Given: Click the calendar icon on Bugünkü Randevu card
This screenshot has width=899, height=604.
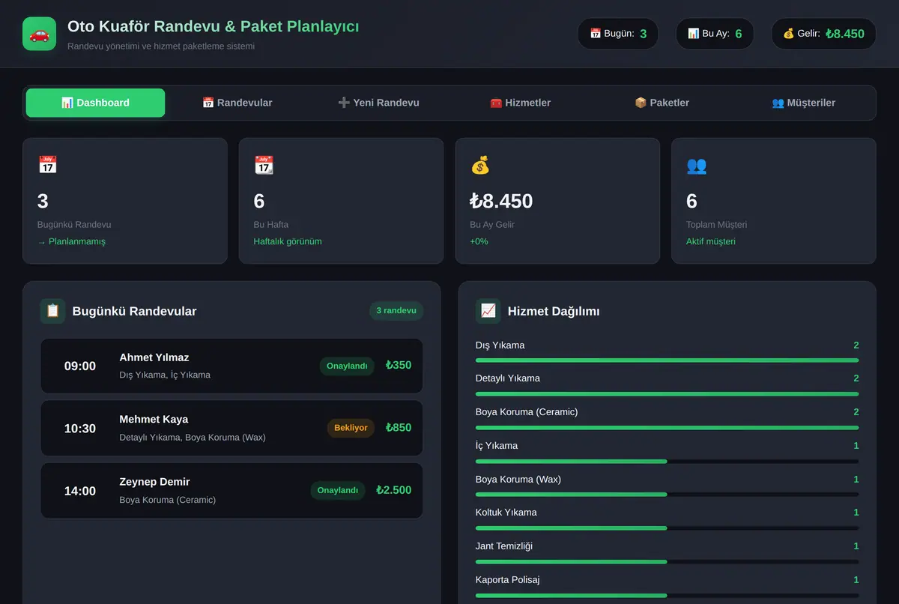Looking at the screenshot, I should click(47, 165).
